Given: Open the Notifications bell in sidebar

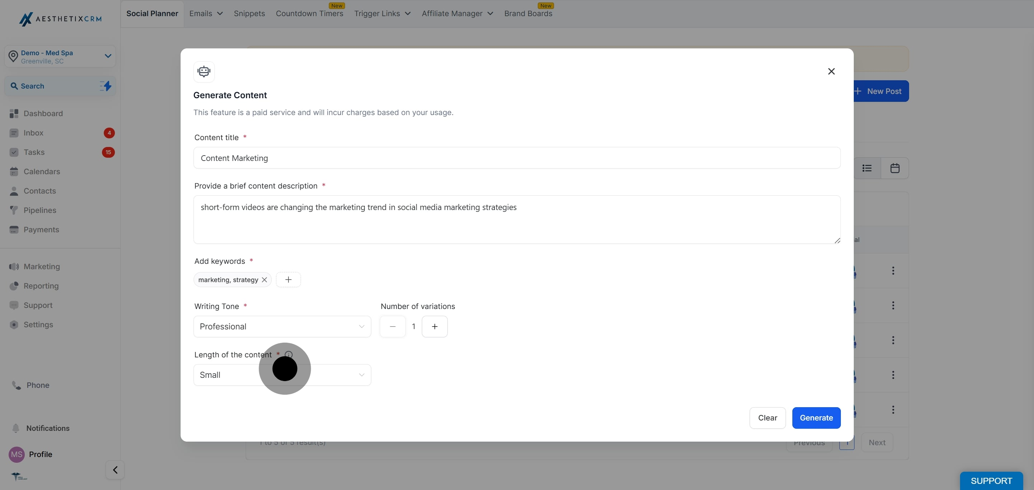Looking at the screenshot, I should (x=16, y=428).
